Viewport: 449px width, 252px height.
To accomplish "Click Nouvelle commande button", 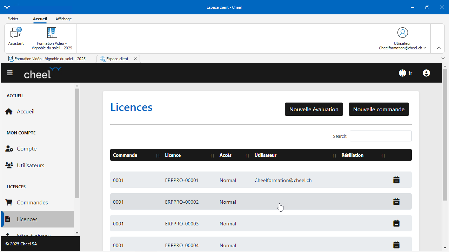I will click(379, 109).
